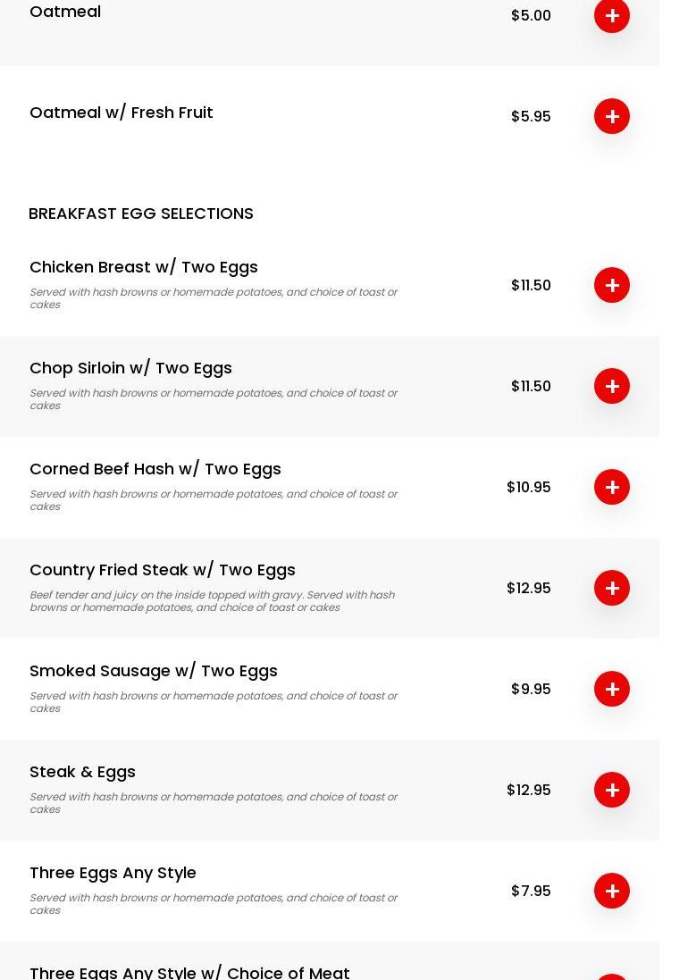The height and width of the screenshot is (980, 688).
Task: Open the Chicken Breast w/ Two Eggs item
Action: coord(143,267)
